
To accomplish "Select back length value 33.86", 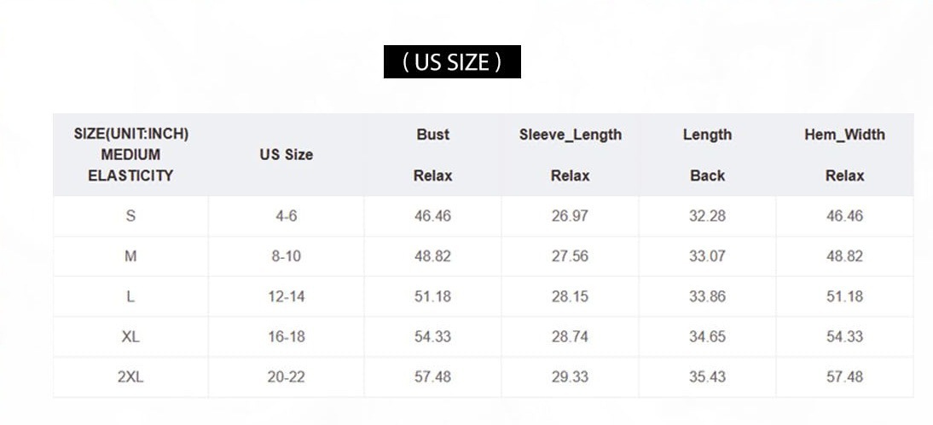I will click(707, 296).
